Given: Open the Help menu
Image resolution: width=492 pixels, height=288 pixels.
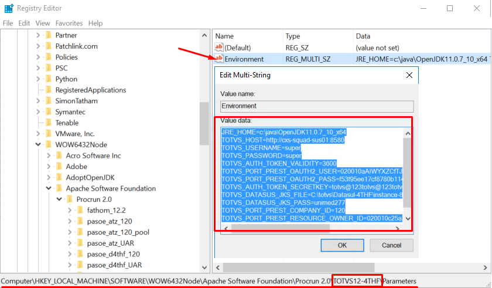Looking at the screenshot, I should click(95, 23).
